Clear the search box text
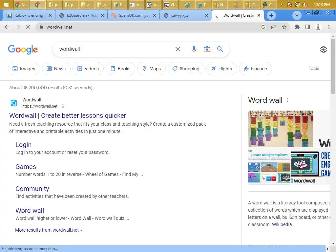The height and width of the screenshot is (252, 336). coord(178,49)
